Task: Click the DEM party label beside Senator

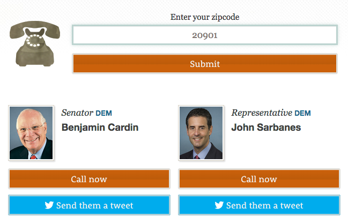Action: 103,113
